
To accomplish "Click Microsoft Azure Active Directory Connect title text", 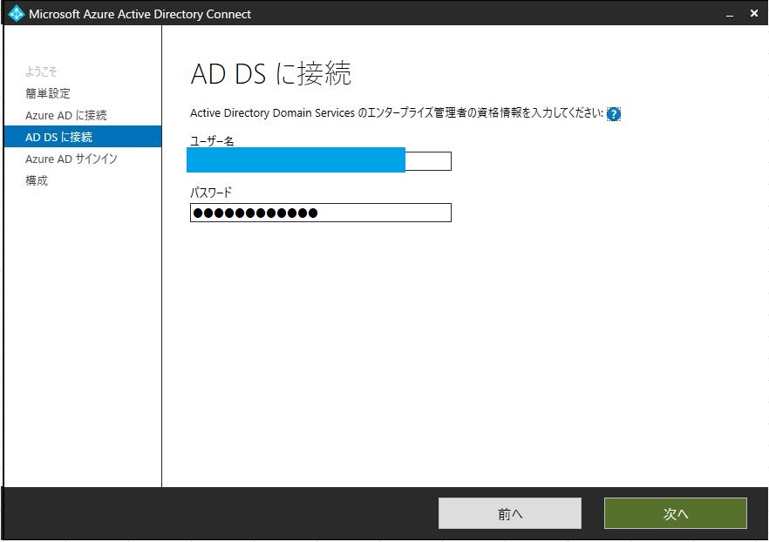I will point(140,14).
